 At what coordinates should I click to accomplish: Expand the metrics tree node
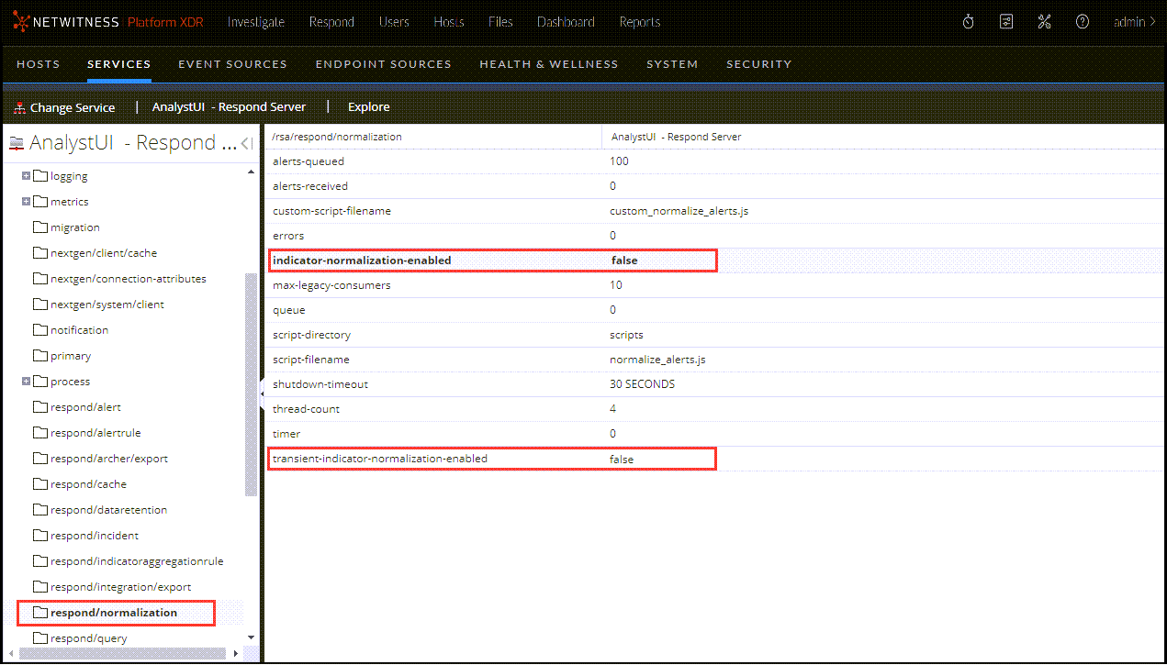[27, 201]
